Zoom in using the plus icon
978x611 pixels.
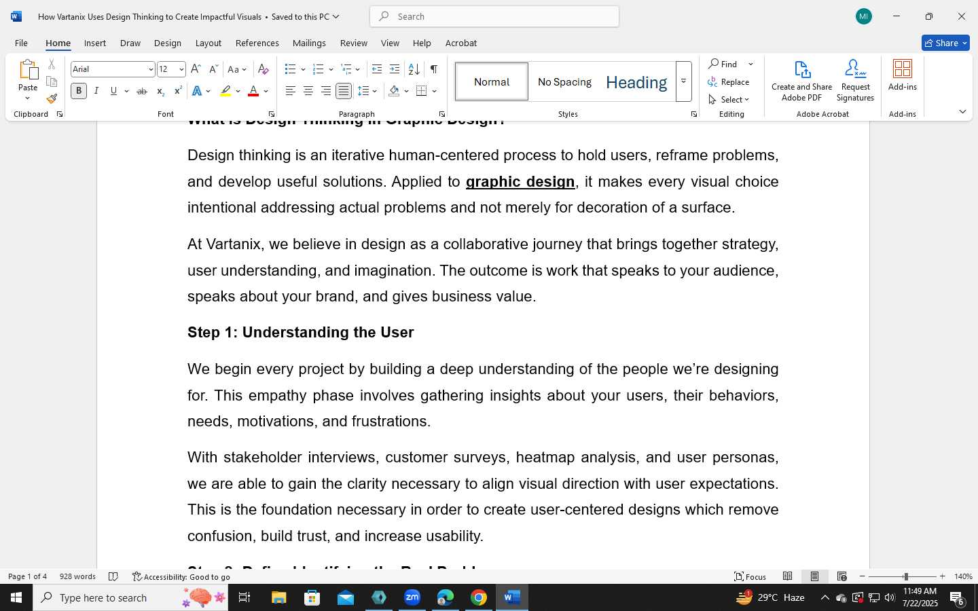coord(942,576)
